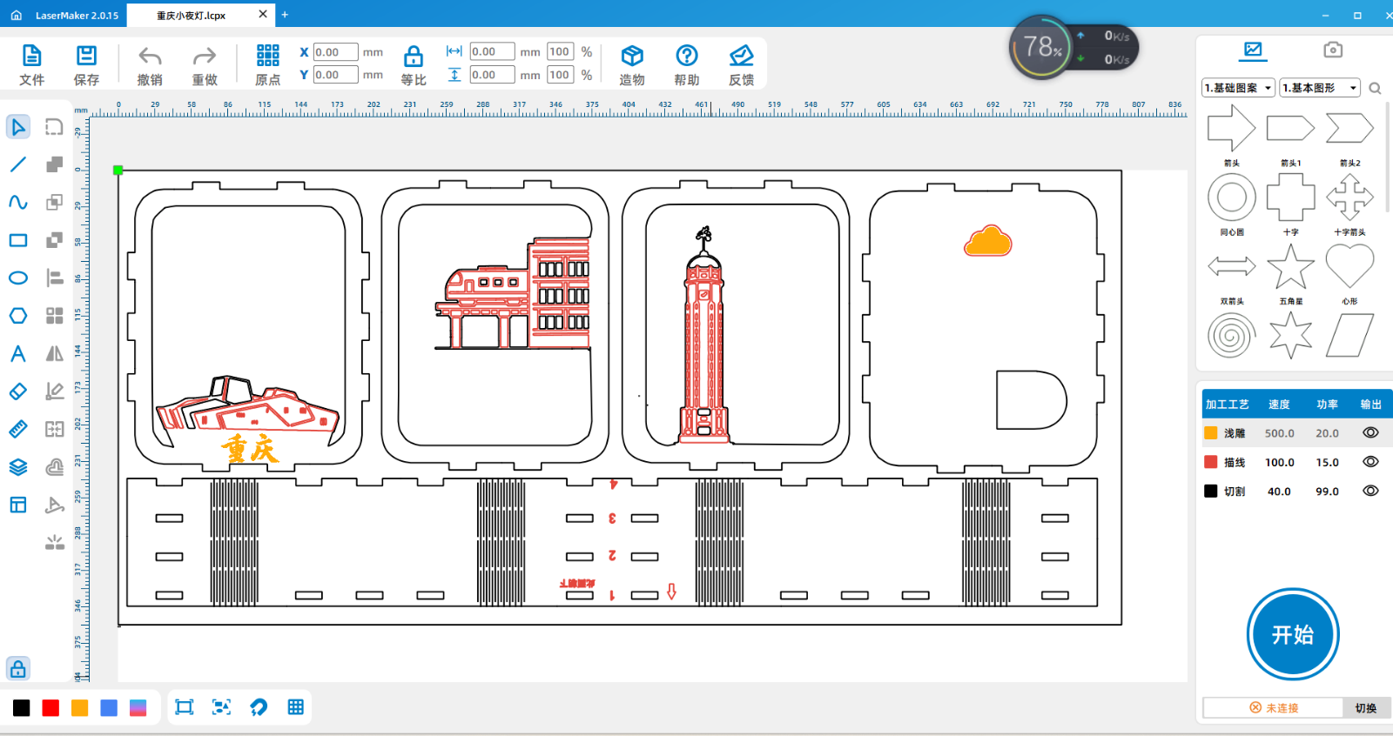Click the undo (撤销) arrow icon
Viewport: 1393px width, 736px height.
[x=150, y=57]
